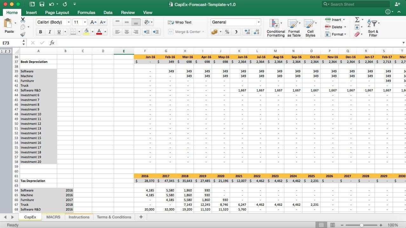Click the Clear eraser icon
406x228 pixels.
357,34
